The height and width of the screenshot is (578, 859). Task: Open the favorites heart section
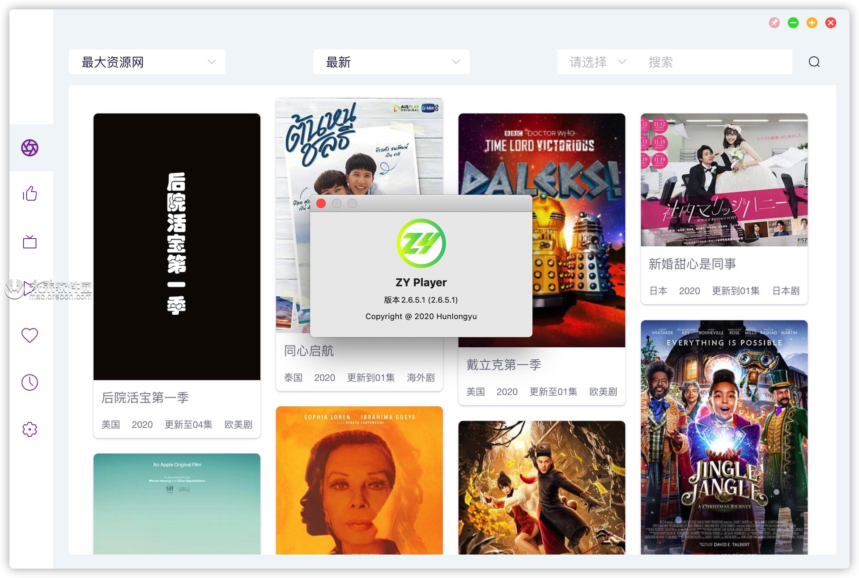(29, 335)
